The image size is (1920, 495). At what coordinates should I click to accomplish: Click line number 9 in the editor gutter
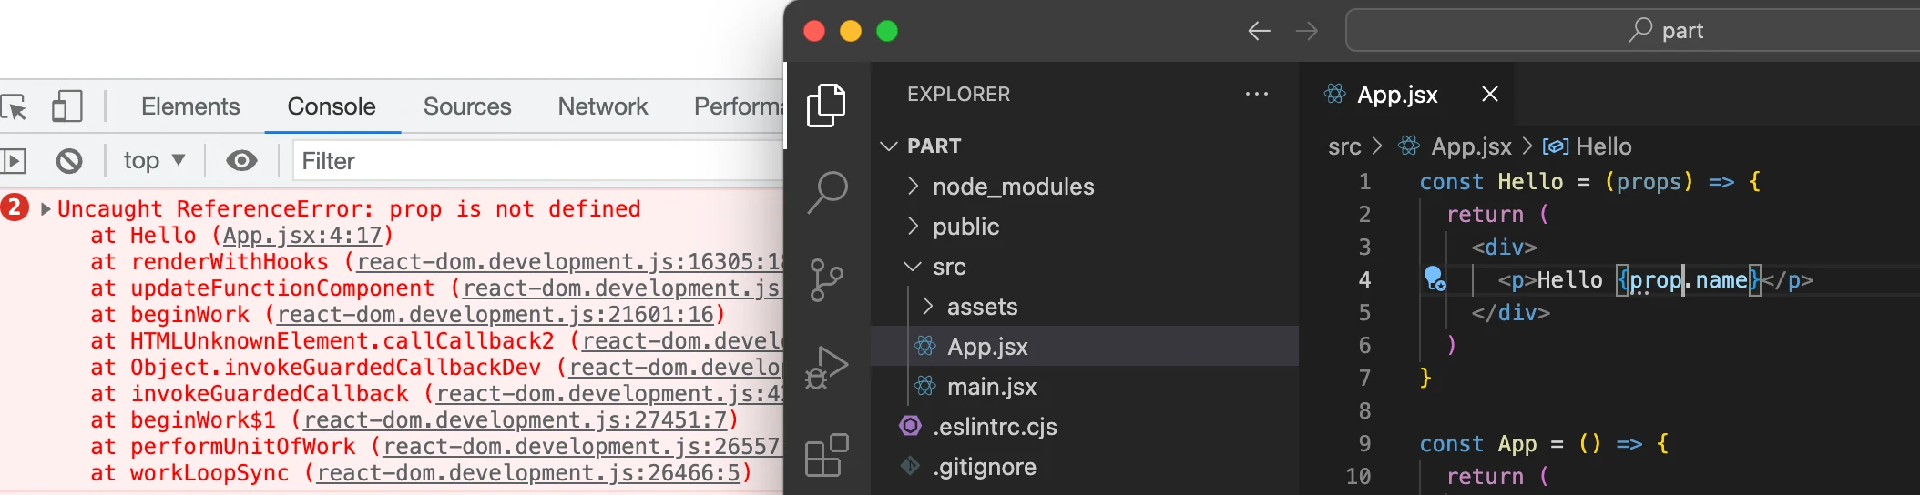point(1364,444)
